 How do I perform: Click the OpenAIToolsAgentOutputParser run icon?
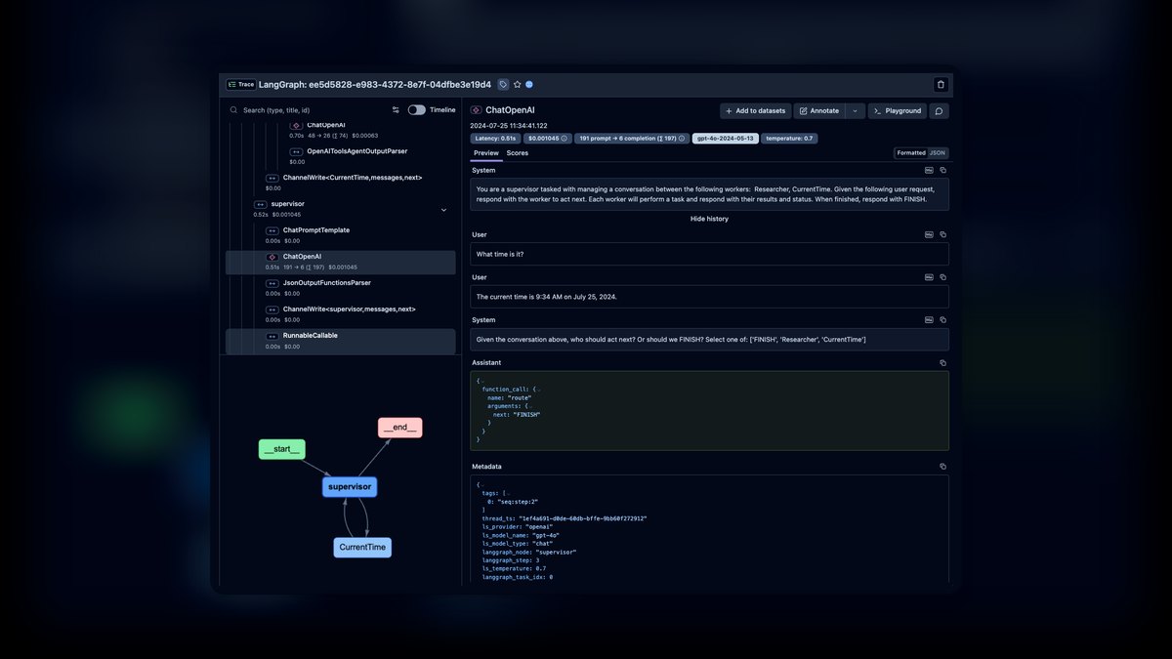point(296,151)
